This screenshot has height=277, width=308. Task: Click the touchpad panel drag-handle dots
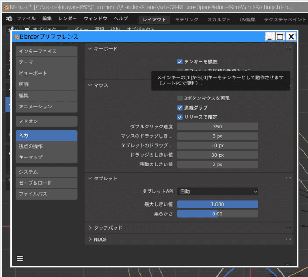pos(289,227)
